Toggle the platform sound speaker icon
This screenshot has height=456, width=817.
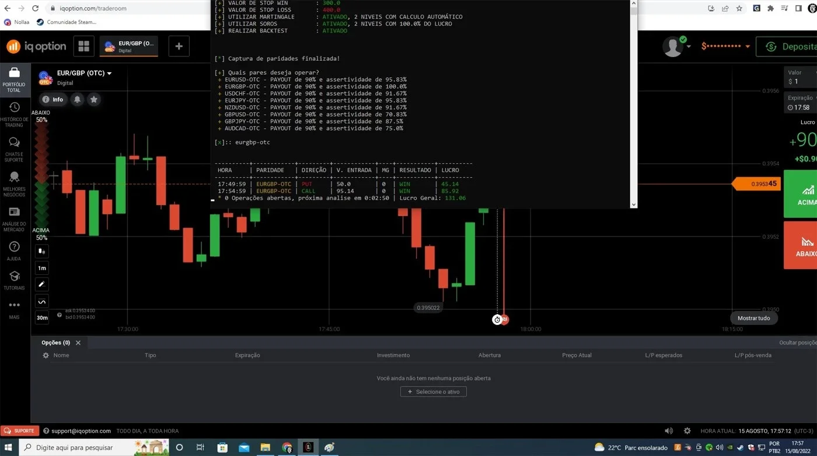(x=669, y=431)
